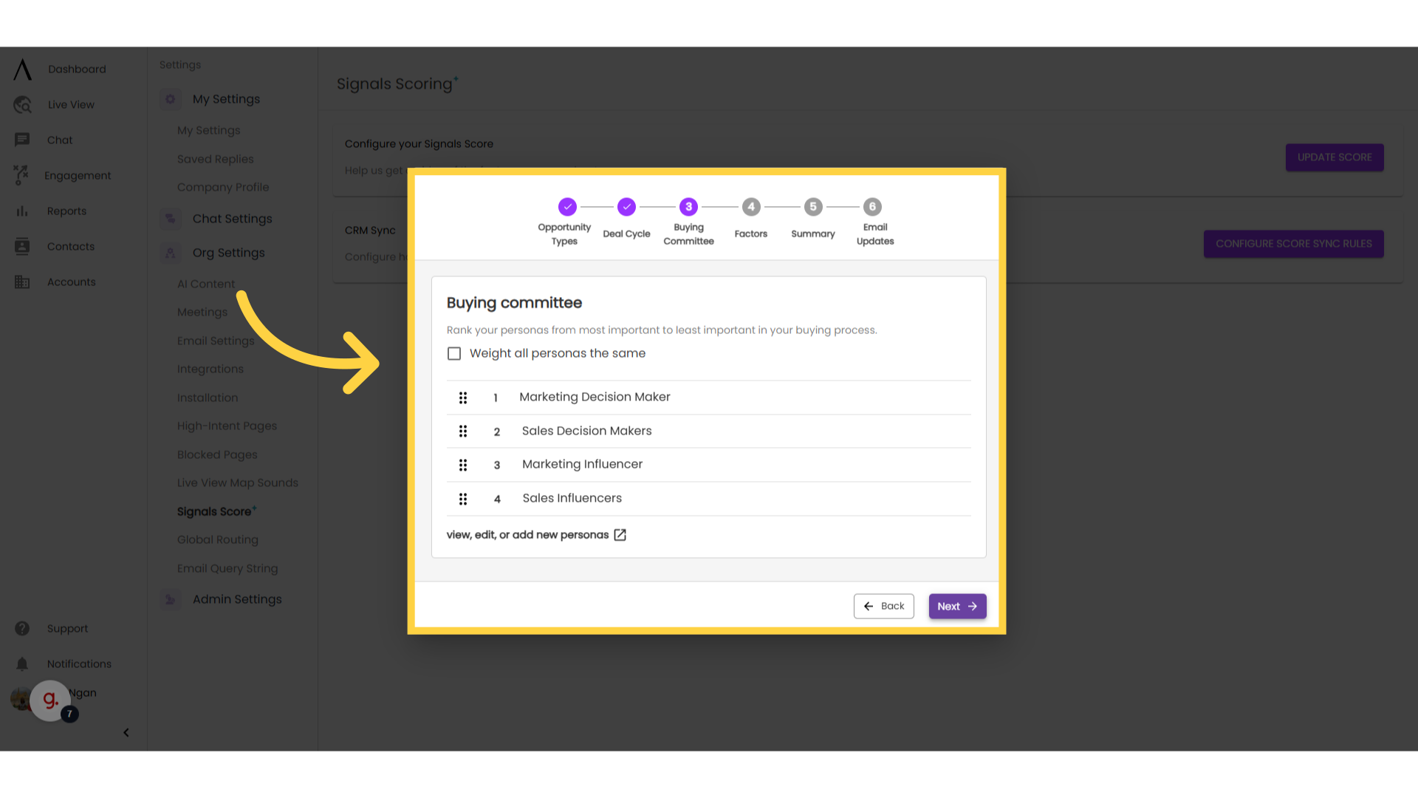
Task: Click the Opportunity Types step icon
Action: pos(566,207)
